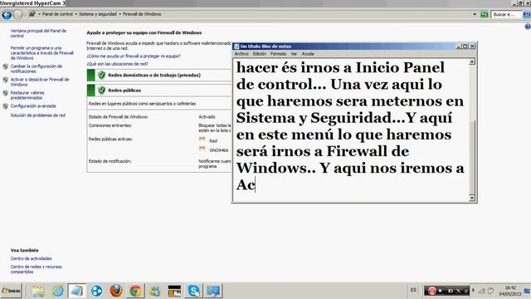531x299 pixels.
Task: Open Skype from taskbar
Action: pyautogui.click(x=193, y=291)
